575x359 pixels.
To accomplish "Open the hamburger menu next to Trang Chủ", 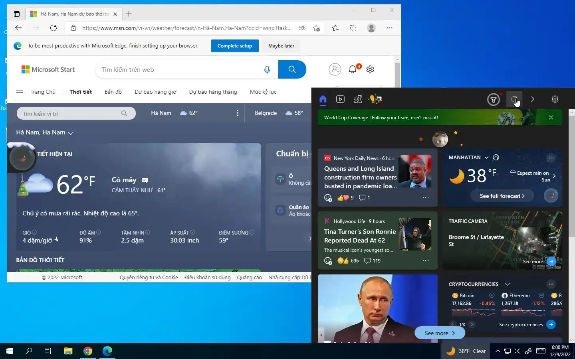I will coord(20,92).
